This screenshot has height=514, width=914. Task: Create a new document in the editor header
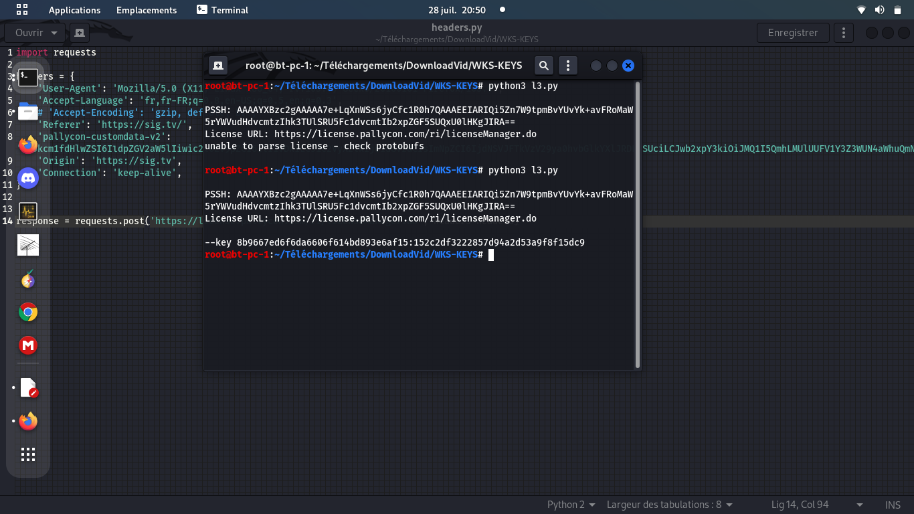point(79,32)
